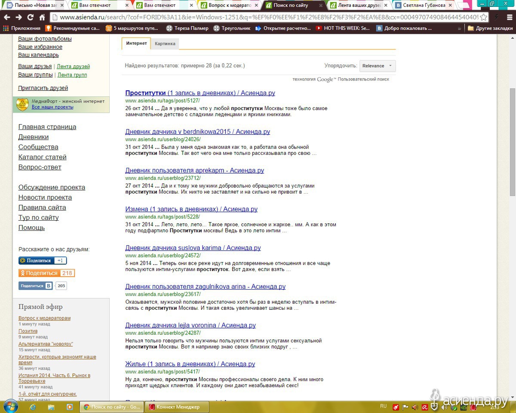Open Дневник дачника suslova karima result
This screenshot has width=516, height=413.
pos(193,248)
